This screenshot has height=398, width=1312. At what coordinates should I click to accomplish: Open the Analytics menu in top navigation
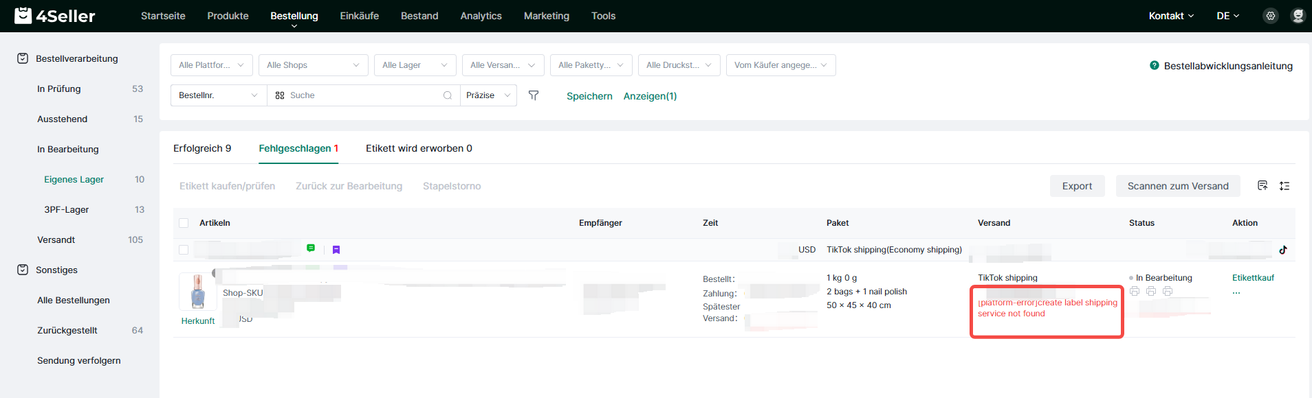[481, 16]
